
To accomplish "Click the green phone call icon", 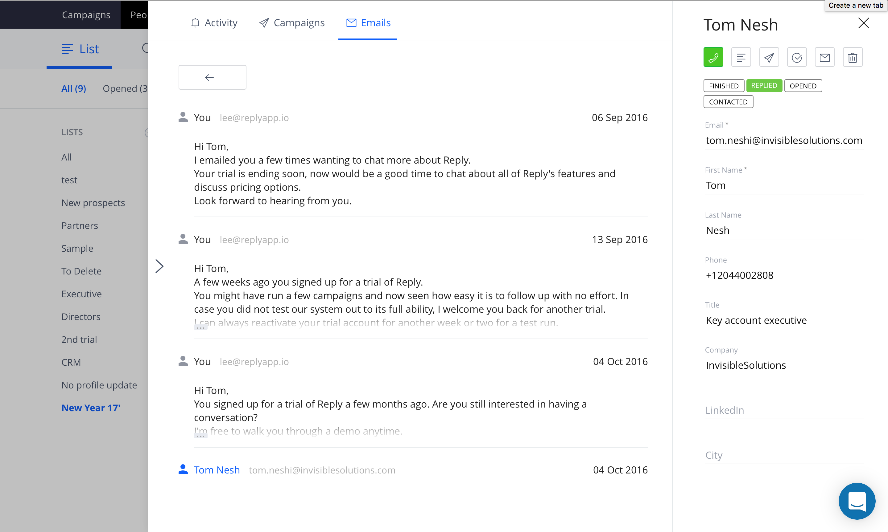I will click(713, 57).
